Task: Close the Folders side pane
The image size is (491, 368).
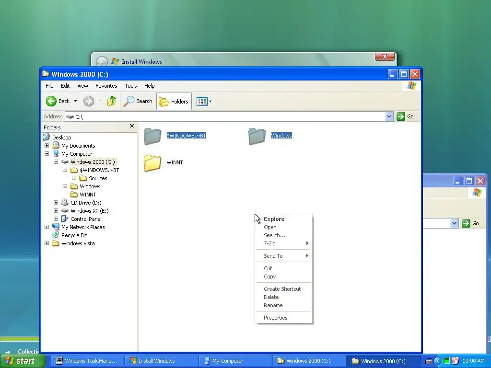Action: point(132,126)
